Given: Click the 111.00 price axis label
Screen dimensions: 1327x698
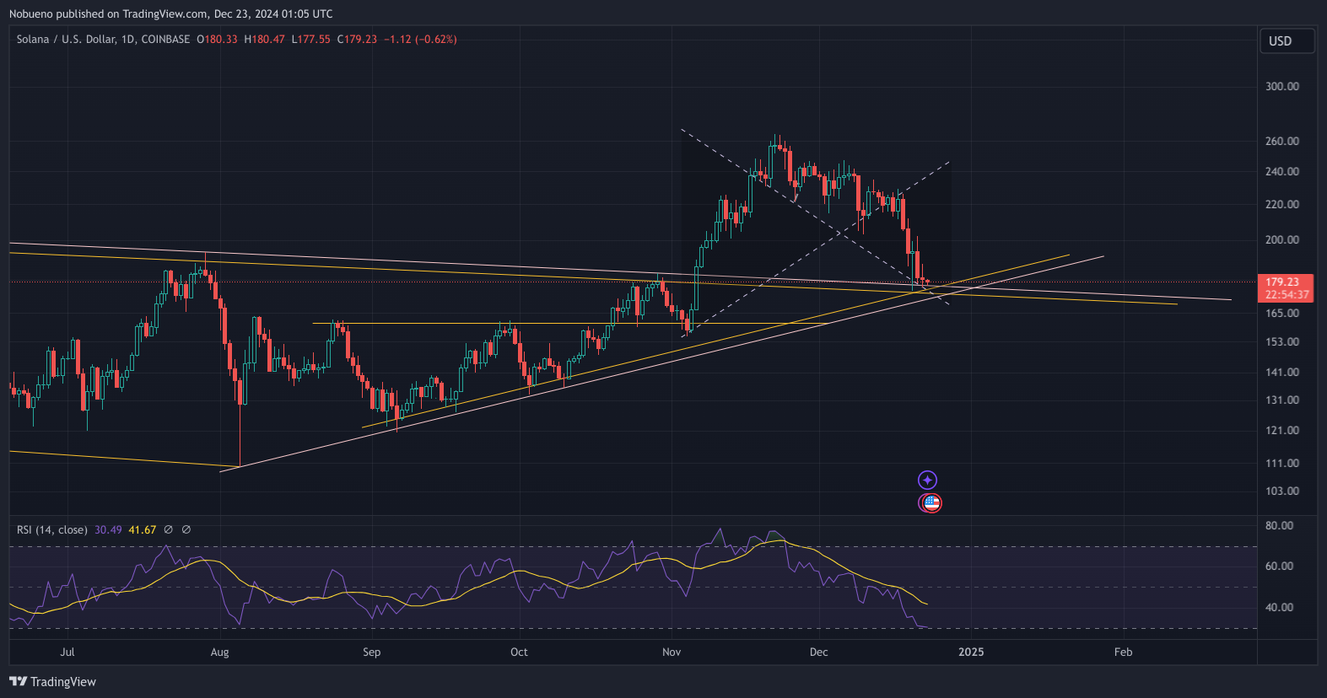Looking at the screenshot, I should 1282,463.
